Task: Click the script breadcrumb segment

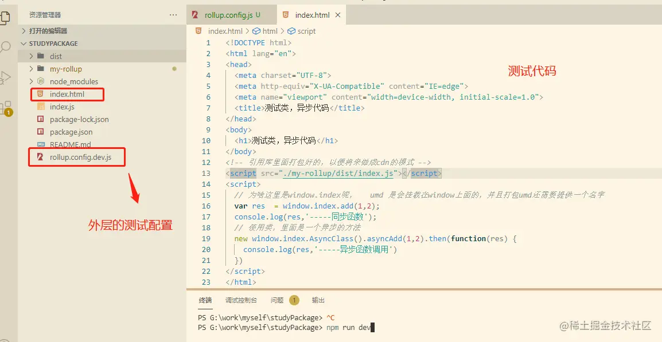Action: click(x=306, y=31)
